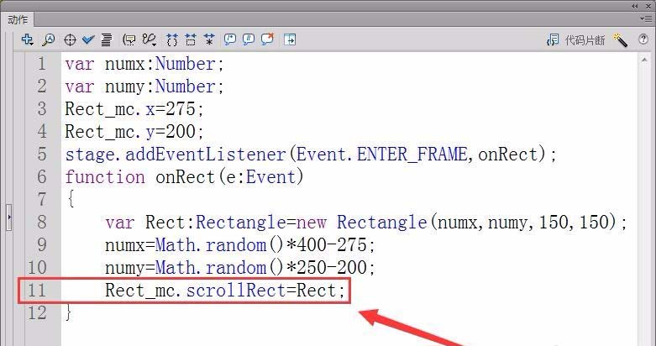Apply block comment
This screenshot has width=656, height=346.
point(229,39)
